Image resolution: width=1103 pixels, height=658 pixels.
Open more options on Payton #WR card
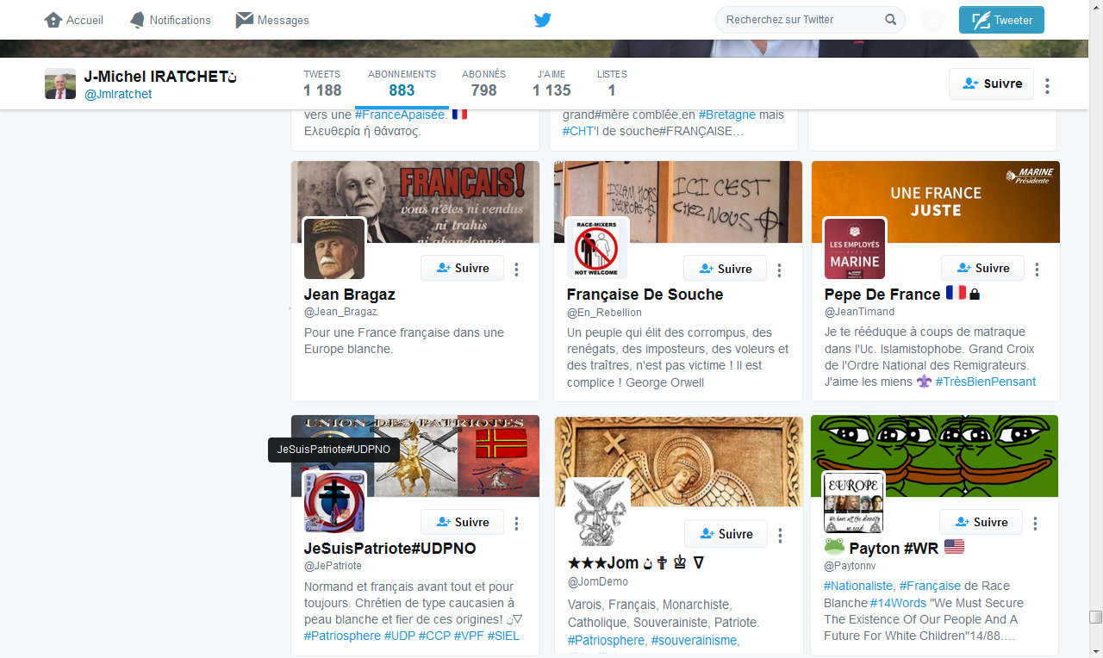point(1035,524)
